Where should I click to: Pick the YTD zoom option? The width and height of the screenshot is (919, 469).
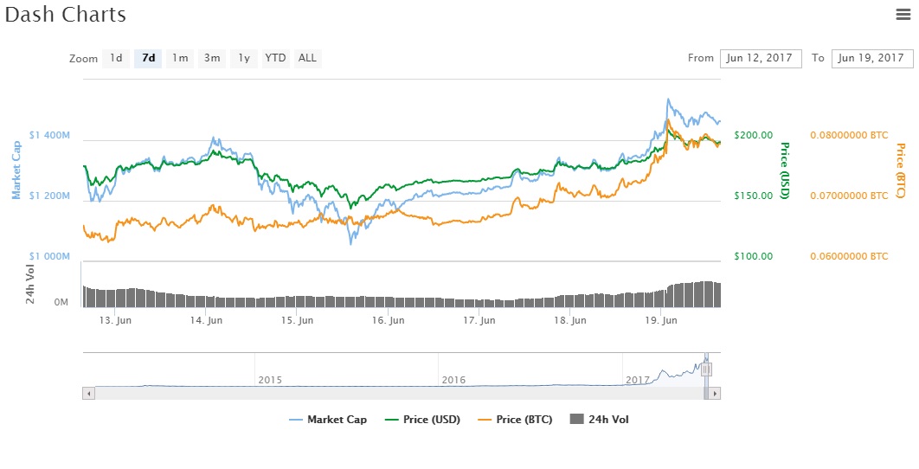click(x=275, y=58)
